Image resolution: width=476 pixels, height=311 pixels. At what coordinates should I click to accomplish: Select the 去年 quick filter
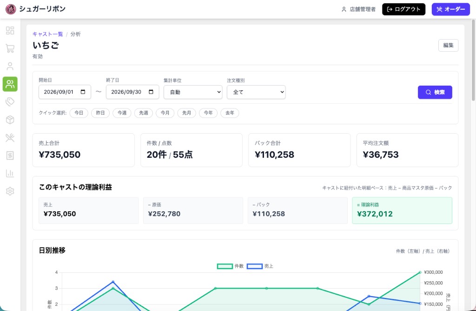pos(230,113)
